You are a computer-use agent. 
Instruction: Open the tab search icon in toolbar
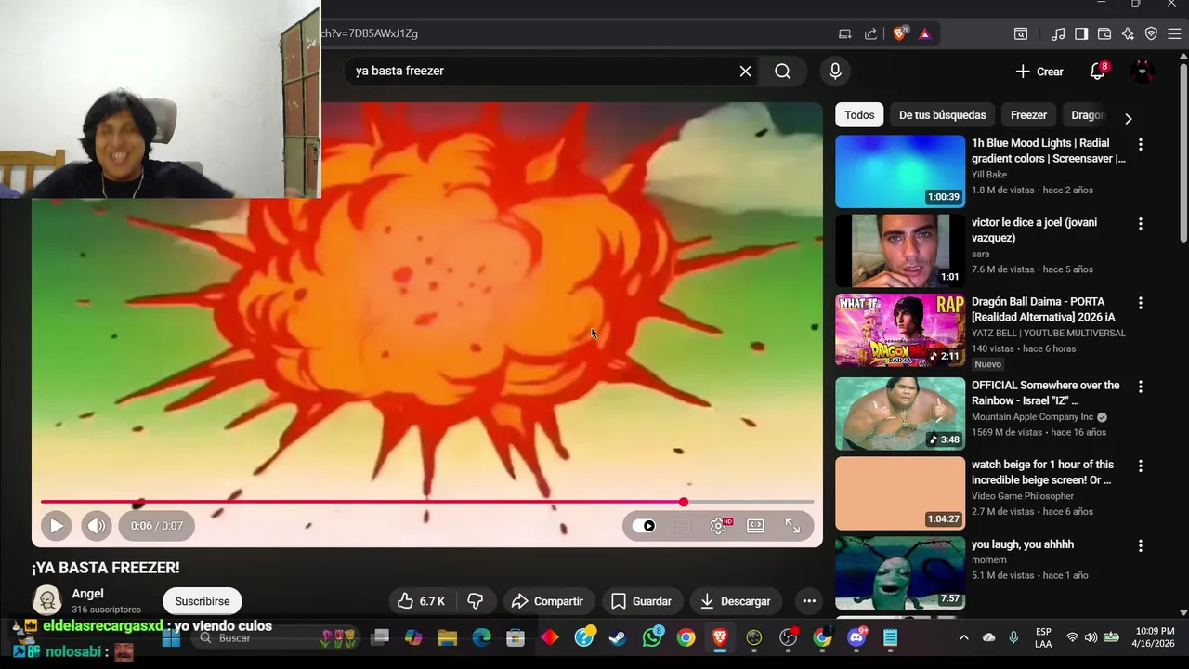point(1021,33)
